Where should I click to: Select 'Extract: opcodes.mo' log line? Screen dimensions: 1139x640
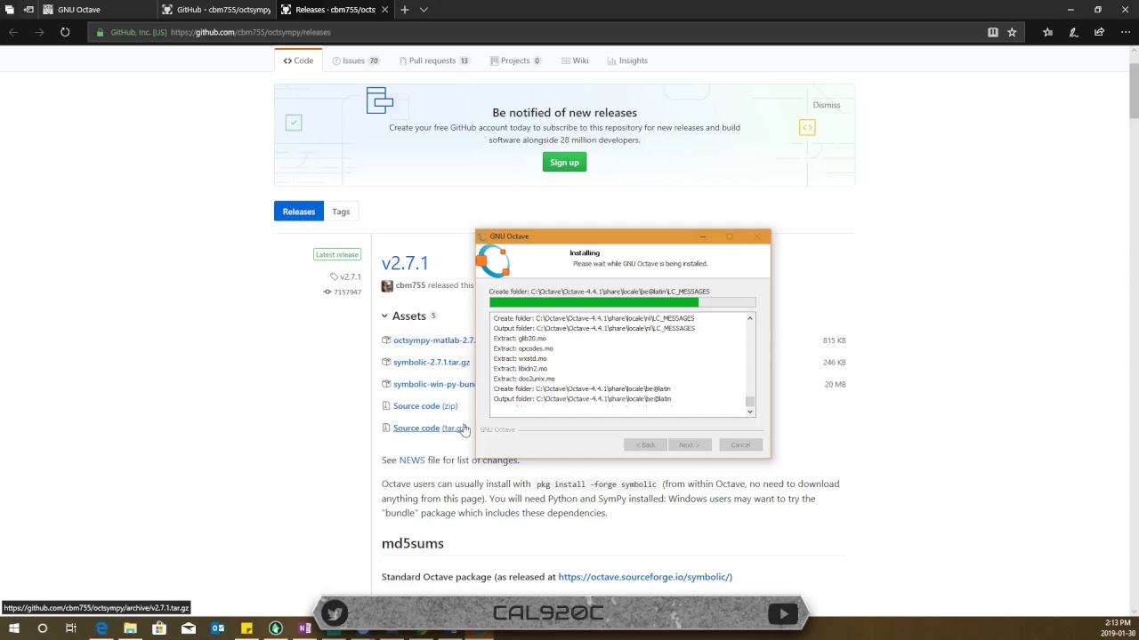click(523, 348)
